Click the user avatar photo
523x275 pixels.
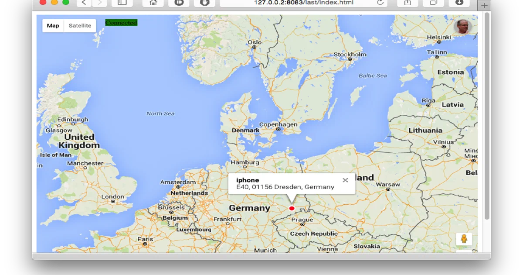(462, 27)
